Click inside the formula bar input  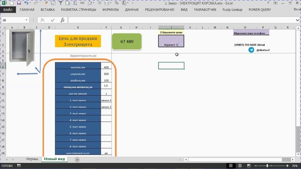(182, 20)
